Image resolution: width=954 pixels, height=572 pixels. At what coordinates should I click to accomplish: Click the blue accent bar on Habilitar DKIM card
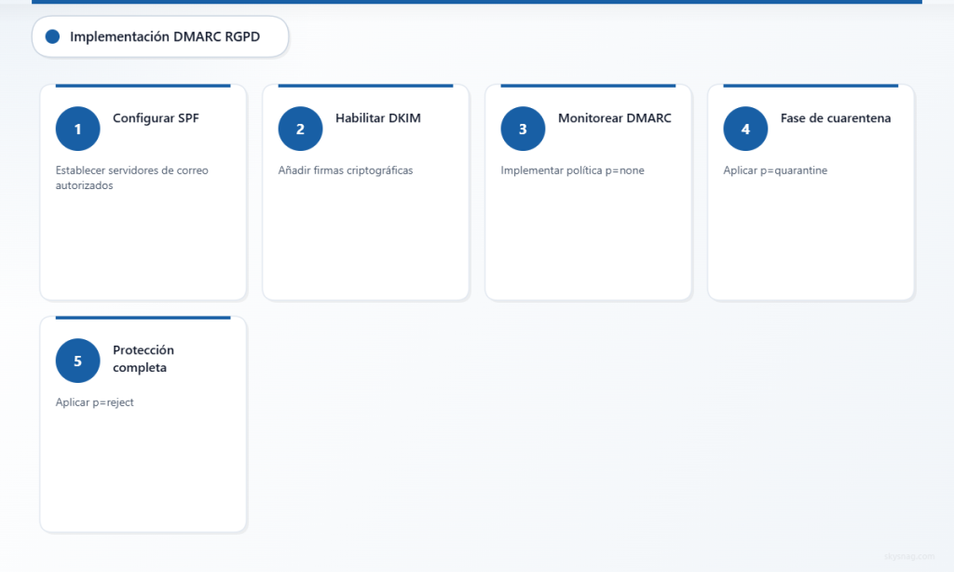(x=365, y=86)
